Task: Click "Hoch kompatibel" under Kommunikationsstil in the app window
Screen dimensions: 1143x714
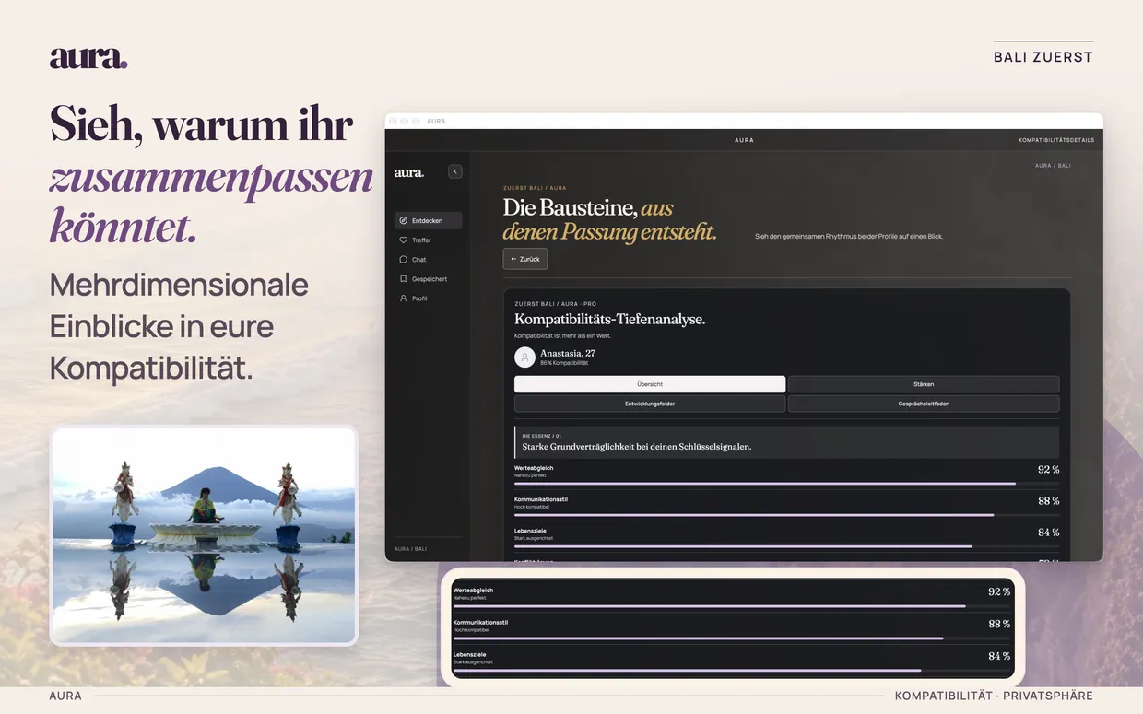Action: (534, 508)
